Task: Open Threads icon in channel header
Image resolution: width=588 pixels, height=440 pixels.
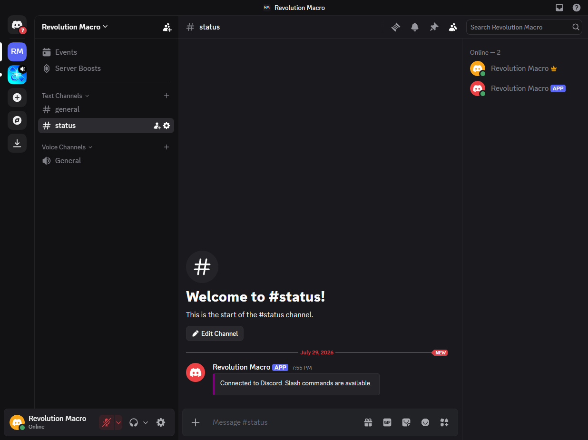Action: tap(396, 27)
